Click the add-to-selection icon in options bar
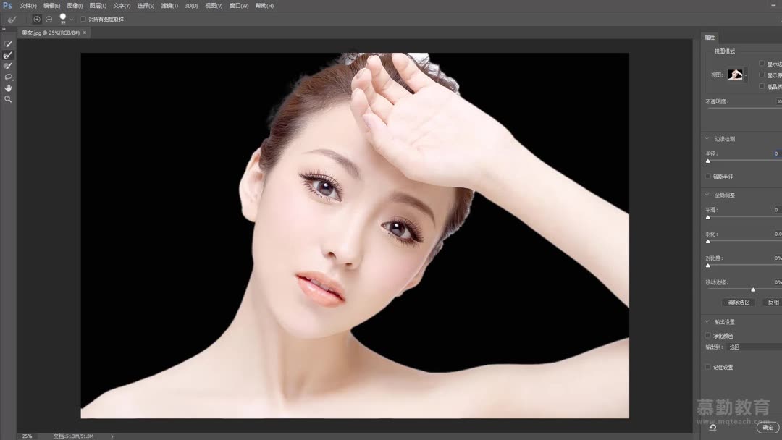Image resolution: width=782 pixels, height=440 pixels. click(36, 19)
